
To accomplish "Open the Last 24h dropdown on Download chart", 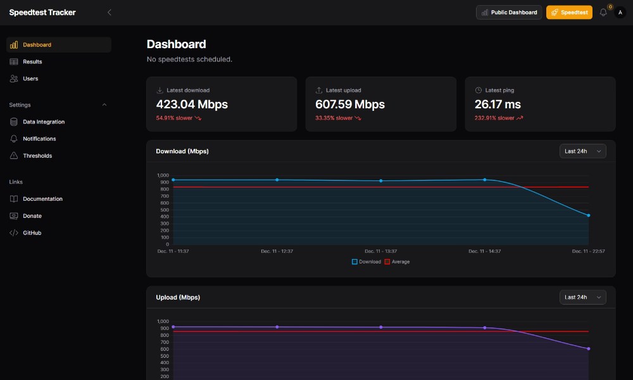I will point(582,151).
